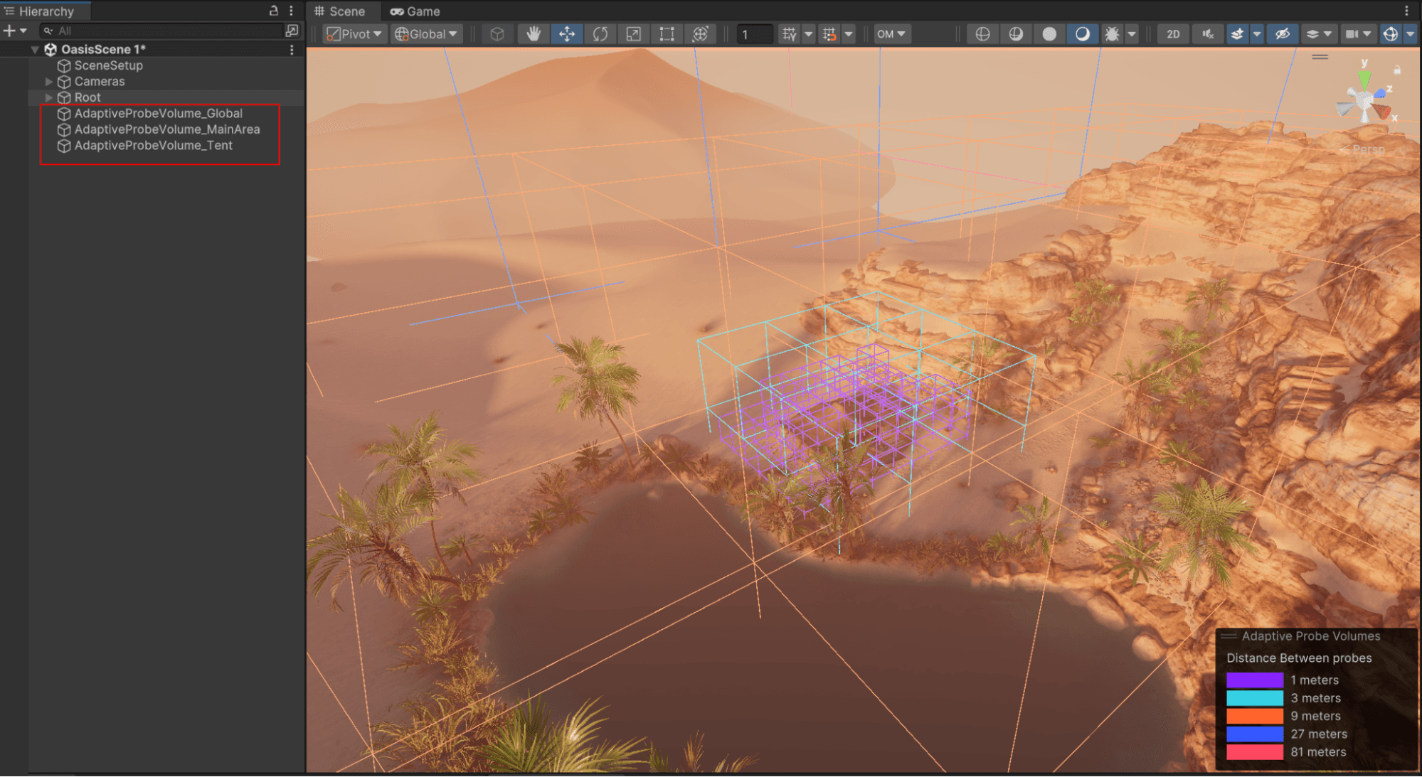Image resolution: width=1422 pixels, height=777 pixels.
Task: Select the Rotate tool
Action: point(600,34)
